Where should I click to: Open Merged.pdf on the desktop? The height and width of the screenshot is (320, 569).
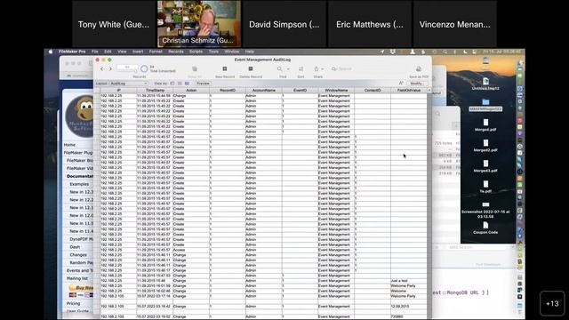(485, 125)
